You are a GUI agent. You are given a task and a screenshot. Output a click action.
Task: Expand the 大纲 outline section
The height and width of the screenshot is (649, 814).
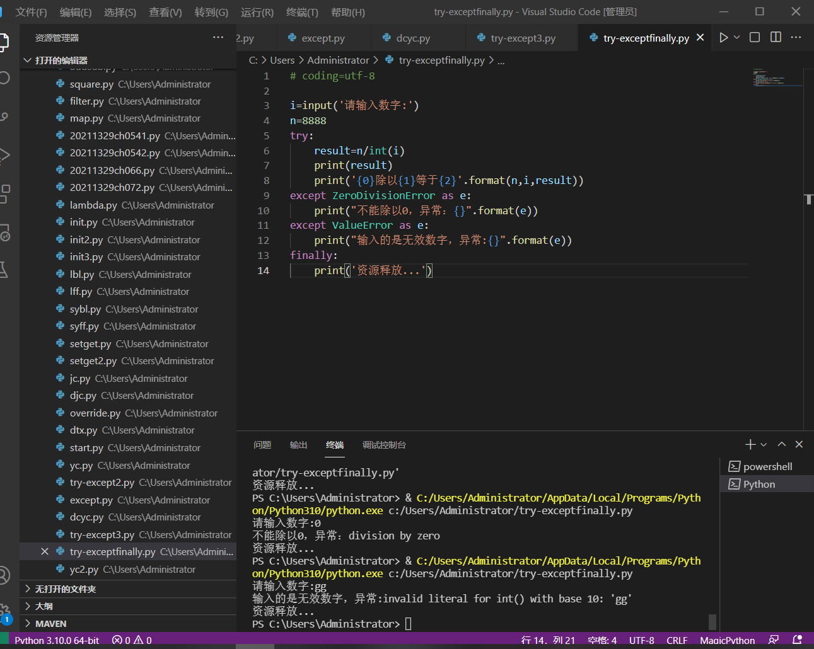[x=44, y=606]
